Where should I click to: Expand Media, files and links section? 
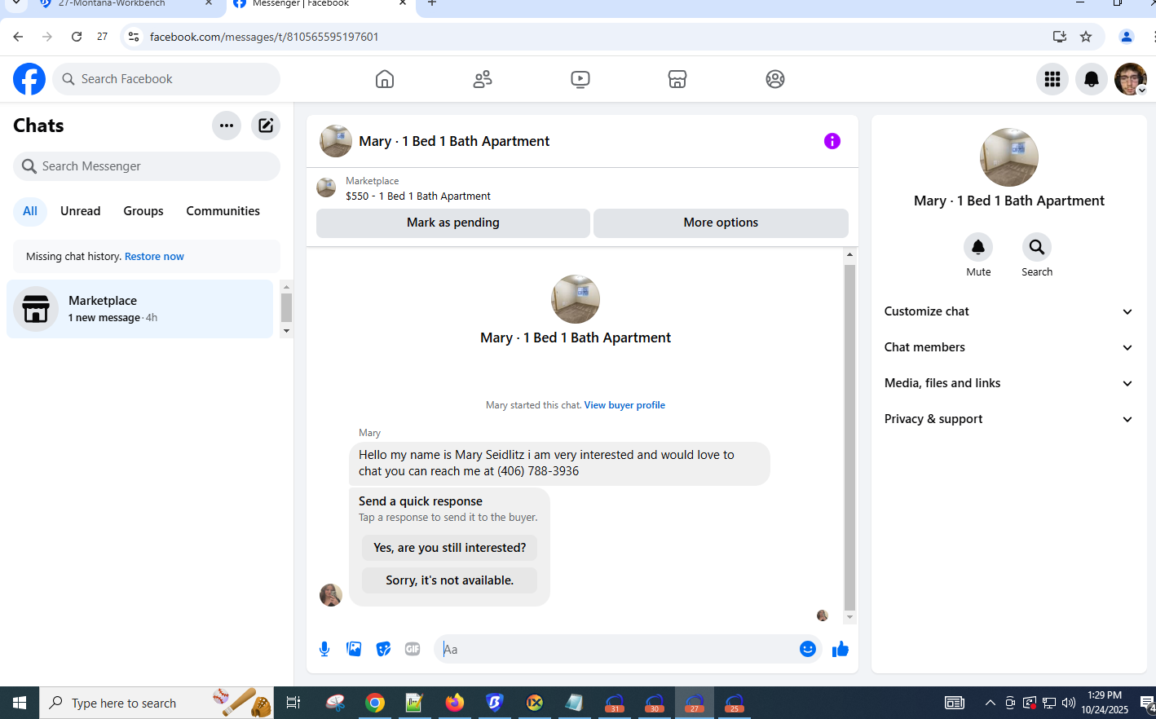pos(1009,383)
